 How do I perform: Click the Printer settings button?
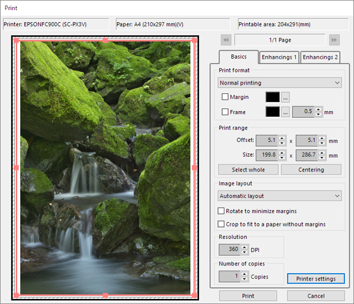316,279
